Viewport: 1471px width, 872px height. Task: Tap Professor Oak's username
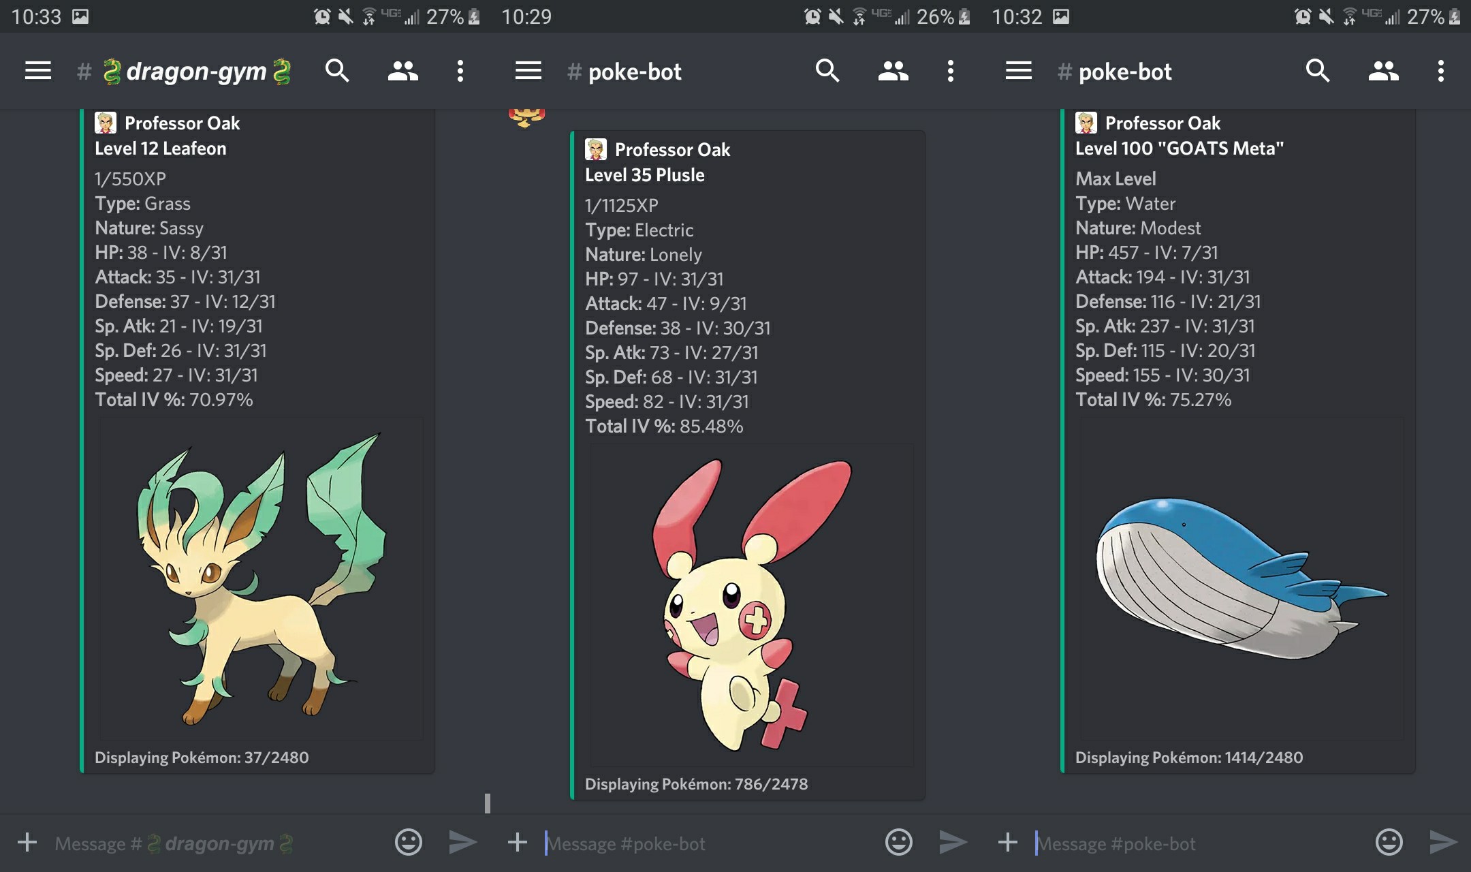(181, 123)
